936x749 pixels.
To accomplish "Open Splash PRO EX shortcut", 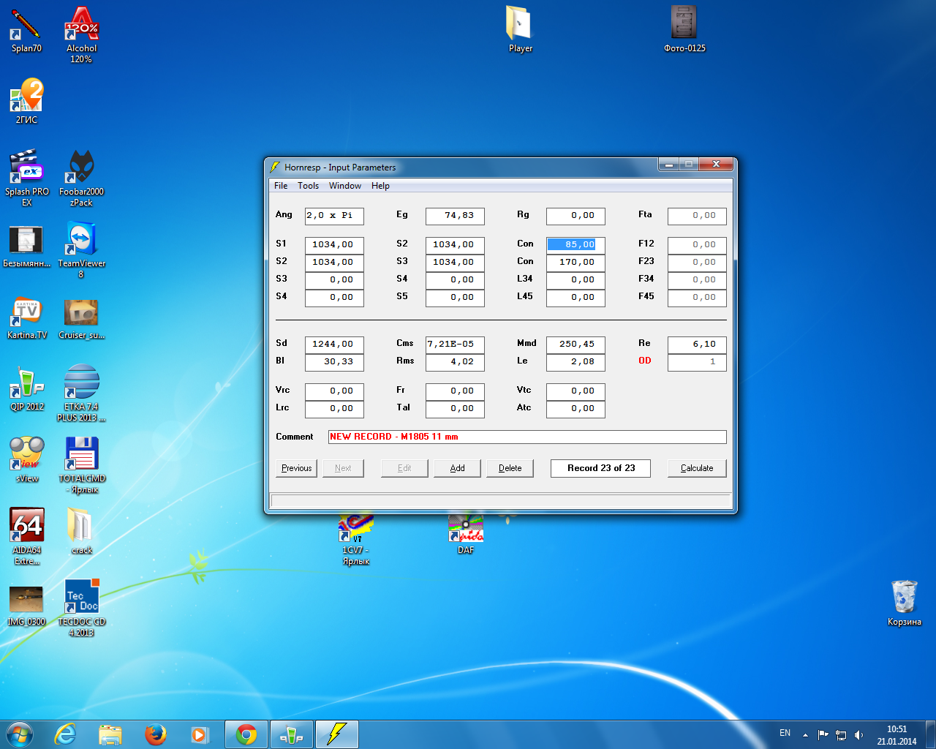I will click(26, 178).
